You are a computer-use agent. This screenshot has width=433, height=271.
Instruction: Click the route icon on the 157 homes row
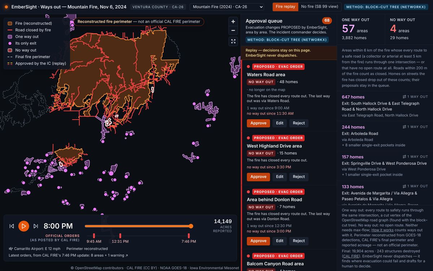point(404,156)
